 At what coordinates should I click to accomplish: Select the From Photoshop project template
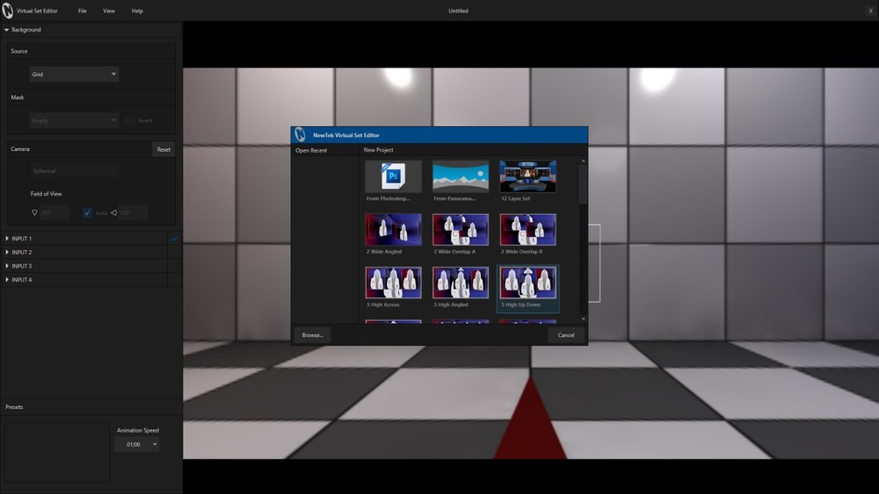[x=393, y=182]
